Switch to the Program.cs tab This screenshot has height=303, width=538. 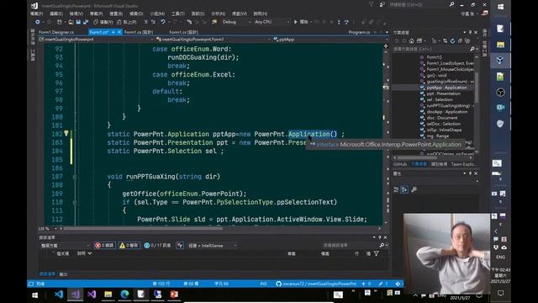tap(359, 32)
